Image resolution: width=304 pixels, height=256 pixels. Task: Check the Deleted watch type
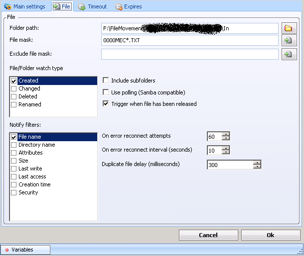click(14, 96)
